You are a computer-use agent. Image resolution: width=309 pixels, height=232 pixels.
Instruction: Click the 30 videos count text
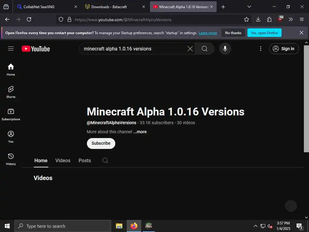coord(186,123)
